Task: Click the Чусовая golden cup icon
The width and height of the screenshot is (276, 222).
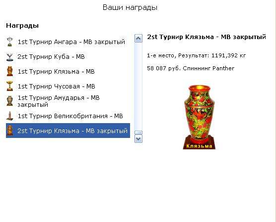Action: [10, 86]
